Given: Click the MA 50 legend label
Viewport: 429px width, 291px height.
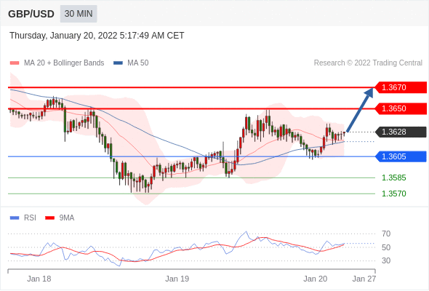Looking at the screenshot, I should (x=138, y=63).
